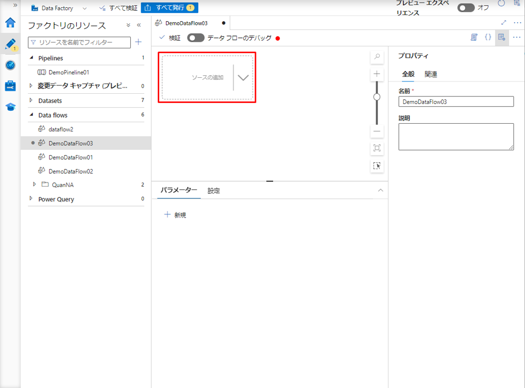Click the zoom-to-fit icon

[377, 148]
